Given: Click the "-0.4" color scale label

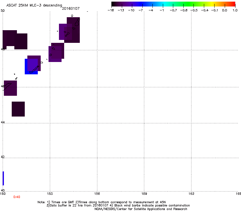Looking at the screenshot, I should click(205, 10).
